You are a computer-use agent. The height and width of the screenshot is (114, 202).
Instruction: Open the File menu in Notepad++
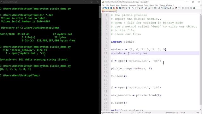click(x=103, y=5)
